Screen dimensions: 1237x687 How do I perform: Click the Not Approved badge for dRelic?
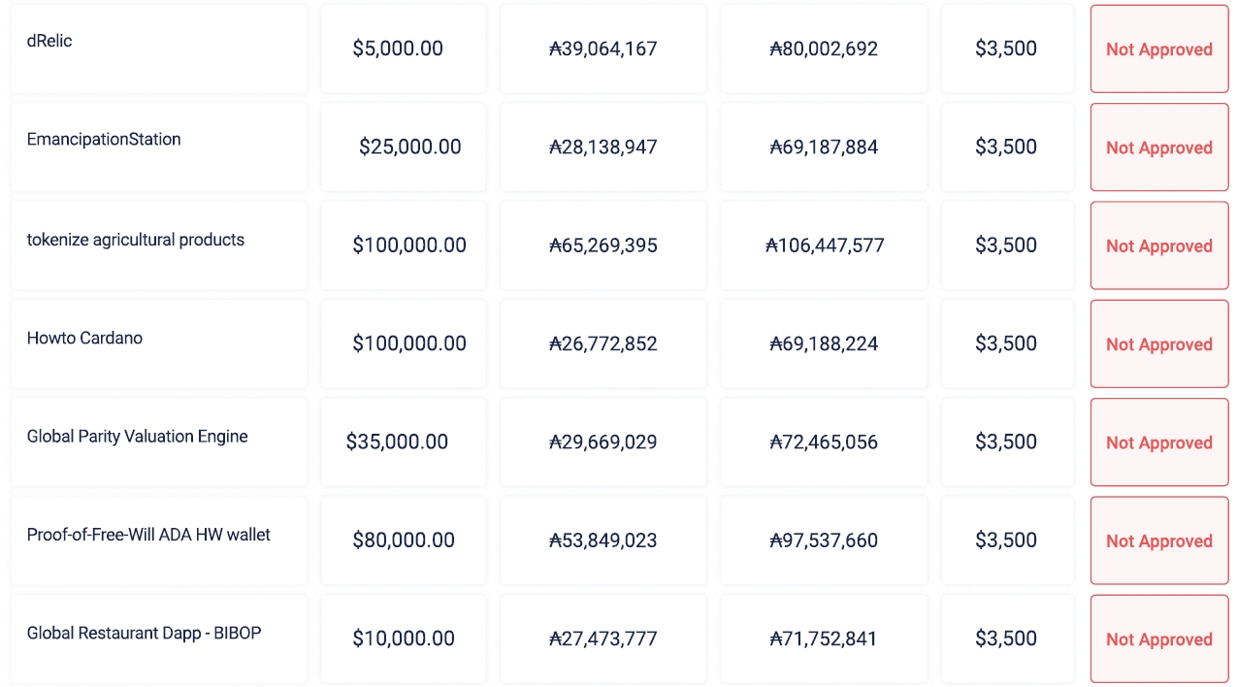click(1158, 49)
